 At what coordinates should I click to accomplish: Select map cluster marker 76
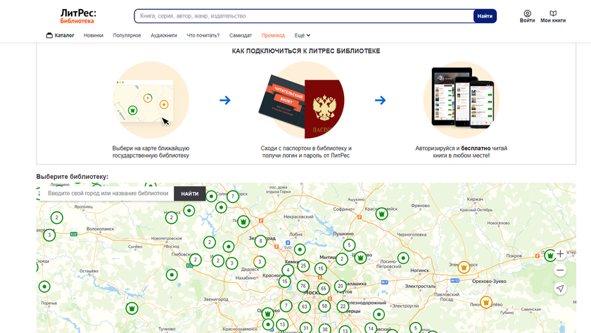[303, 287]
